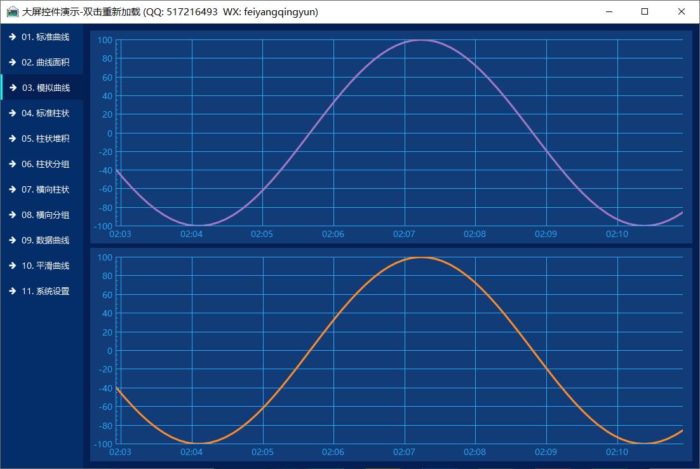The width and height of the screenshot is (700, 469).
Task: Click the arrow icon beside 01. 标准曲线
Action: (x=12, y=37)
